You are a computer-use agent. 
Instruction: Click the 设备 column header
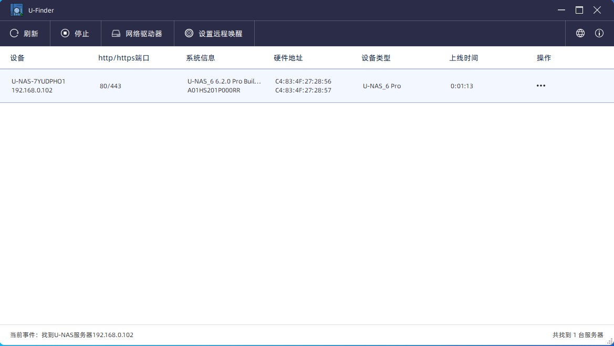coord(17,58)
